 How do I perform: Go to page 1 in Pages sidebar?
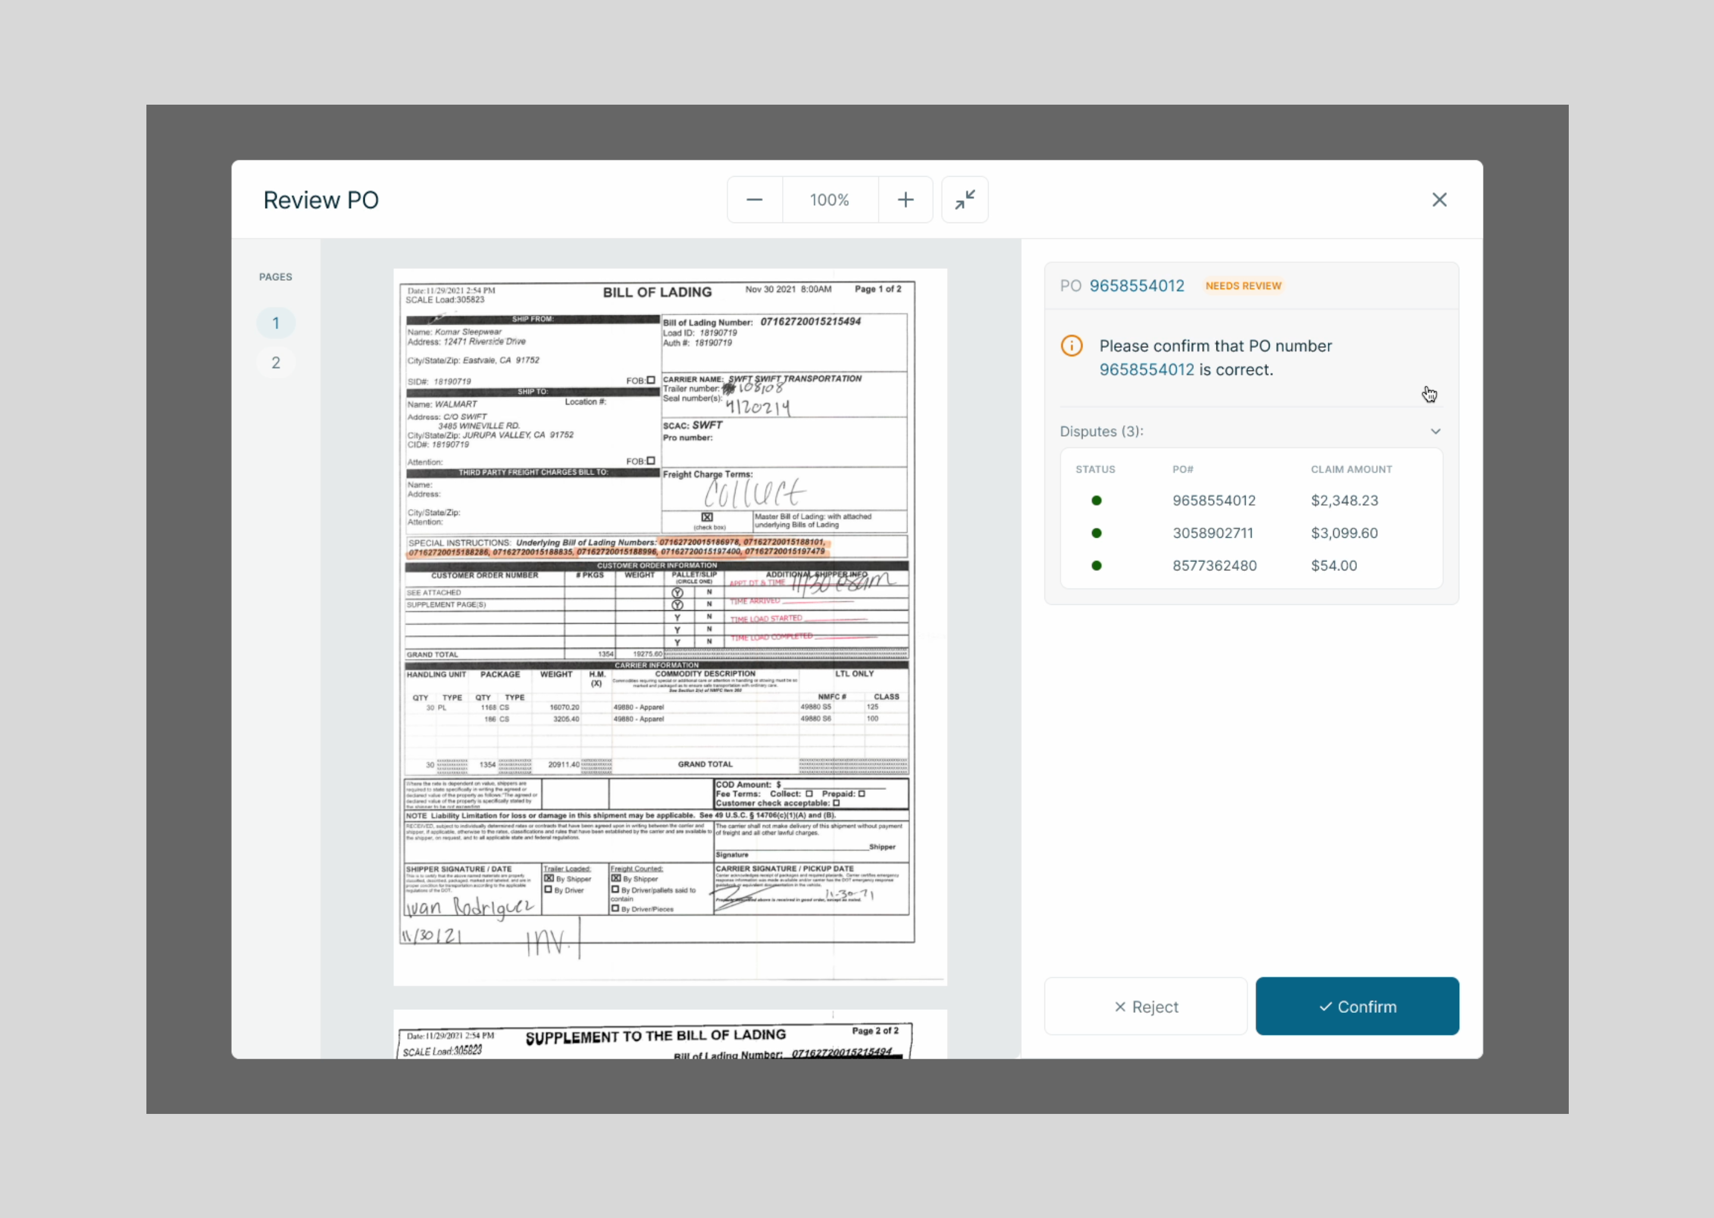(x=276, y=324)
